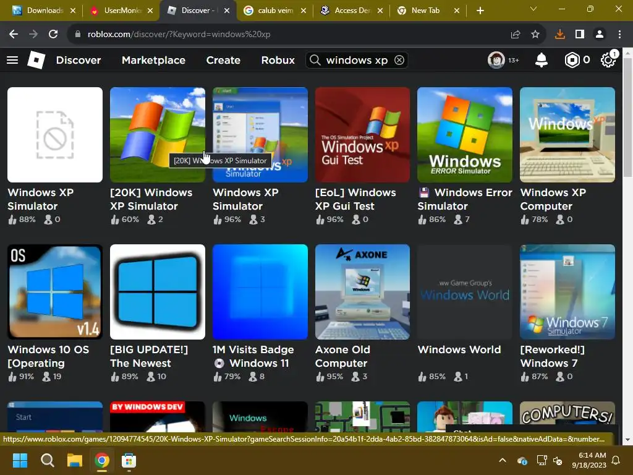Go forward in Chrome
Viewport: 633px width, 475px height.
33,35
